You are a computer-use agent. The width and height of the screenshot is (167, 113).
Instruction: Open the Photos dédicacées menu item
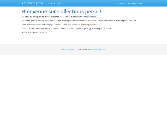click(x=54, y=3)
